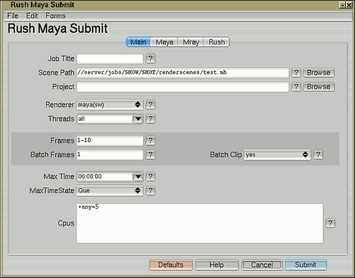Viewport: 355px width, 278px height.
Task: Click the Batch Clip help question mark
Action: [318, 155]
